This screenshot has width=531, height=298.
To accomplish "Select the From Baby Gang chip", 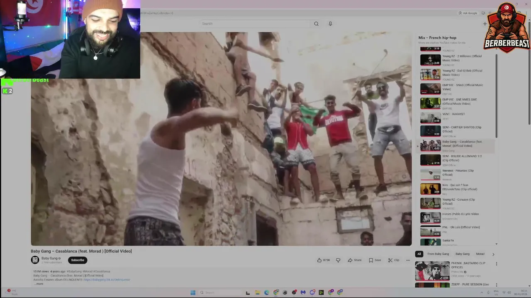I will [438, 254].
